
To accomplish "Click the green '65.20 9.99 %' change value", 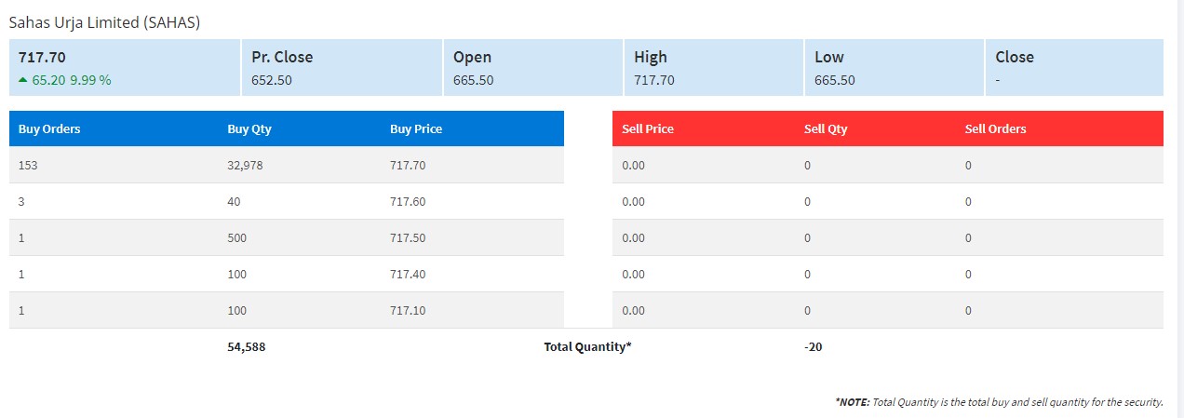I will click(72, 80).
